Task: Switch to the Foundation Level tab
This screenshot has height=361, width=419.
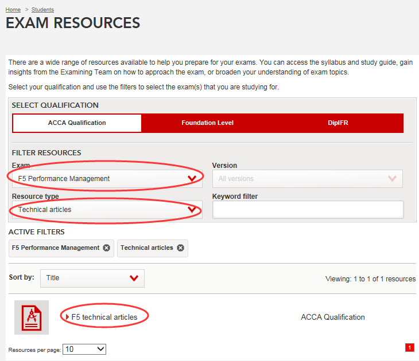Action: 207,123
